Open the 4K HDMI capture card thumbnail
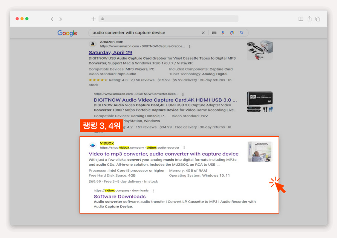337x238 pixels. click(x=260, y=102)
